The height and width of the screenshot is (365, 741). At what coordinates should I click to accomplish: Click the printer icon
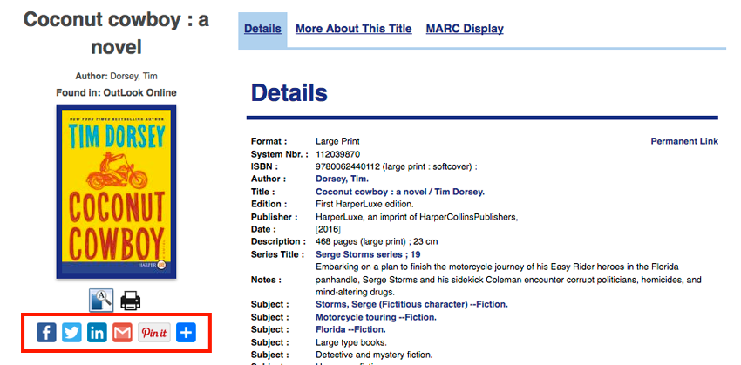(130, 301)
